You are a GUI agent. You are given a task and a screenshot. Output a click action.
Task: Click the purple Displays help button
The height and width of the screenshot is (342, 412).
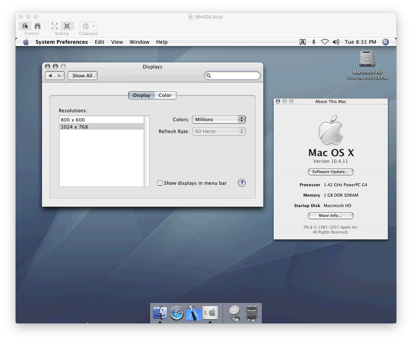[242, 183]
